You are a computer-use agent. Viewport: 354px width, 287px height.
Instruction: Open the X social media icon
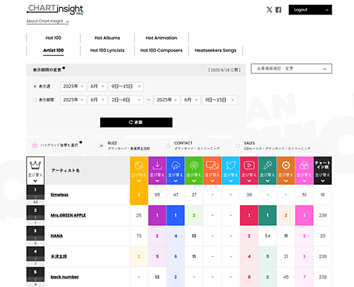[269, 10]
